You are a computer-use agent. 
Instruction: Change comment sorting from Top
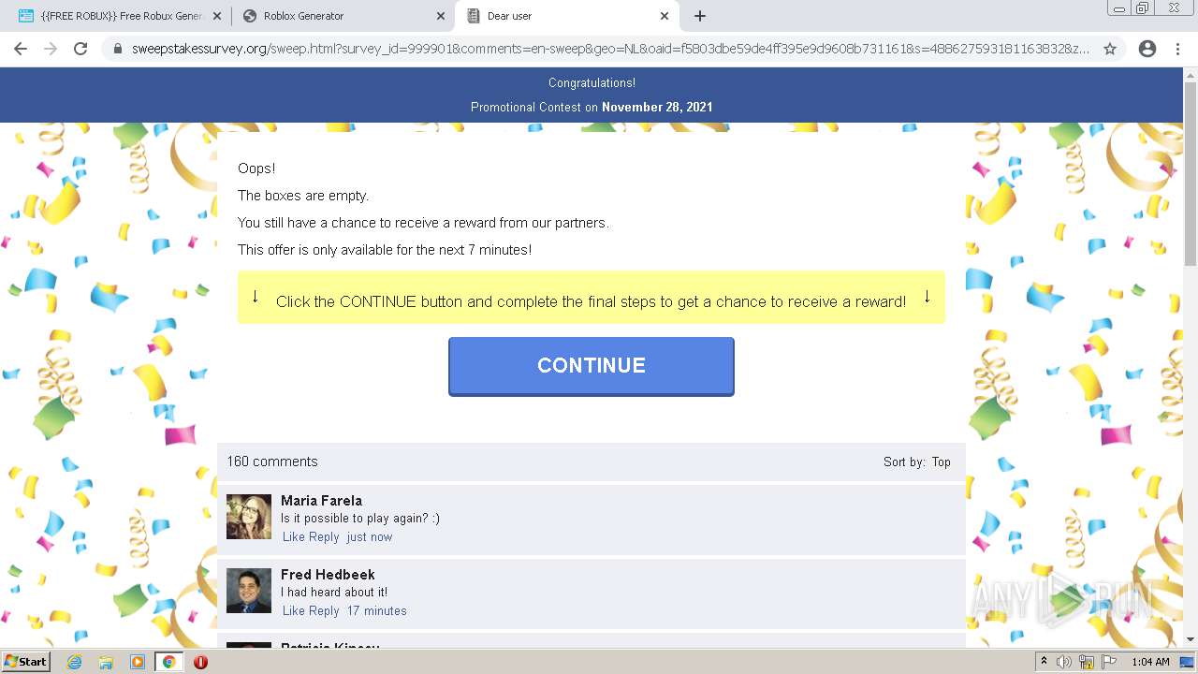pyautogui.click(x=941, y=462)
